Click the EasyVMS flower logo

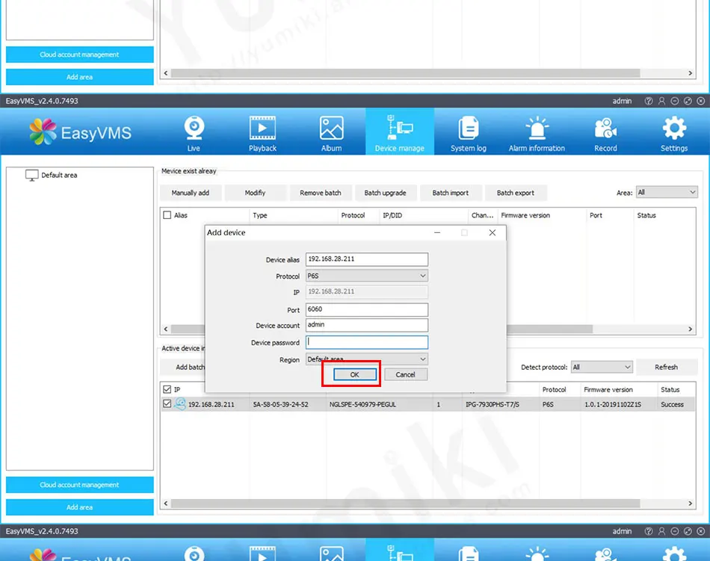click(43, 131)
